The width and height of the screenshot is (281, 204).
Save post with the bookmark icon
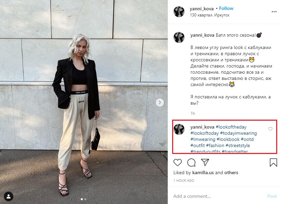click(273, 162)
